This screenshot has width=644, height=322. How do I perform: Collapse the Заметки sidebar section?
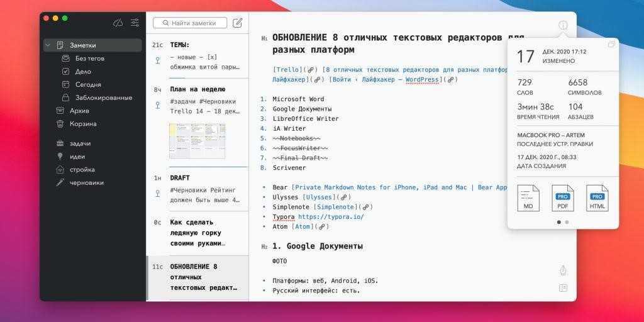pos(48,45)
